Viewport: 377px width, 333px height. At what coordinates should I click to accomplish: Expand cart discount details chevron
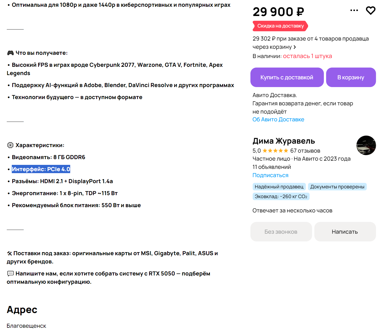295,47
